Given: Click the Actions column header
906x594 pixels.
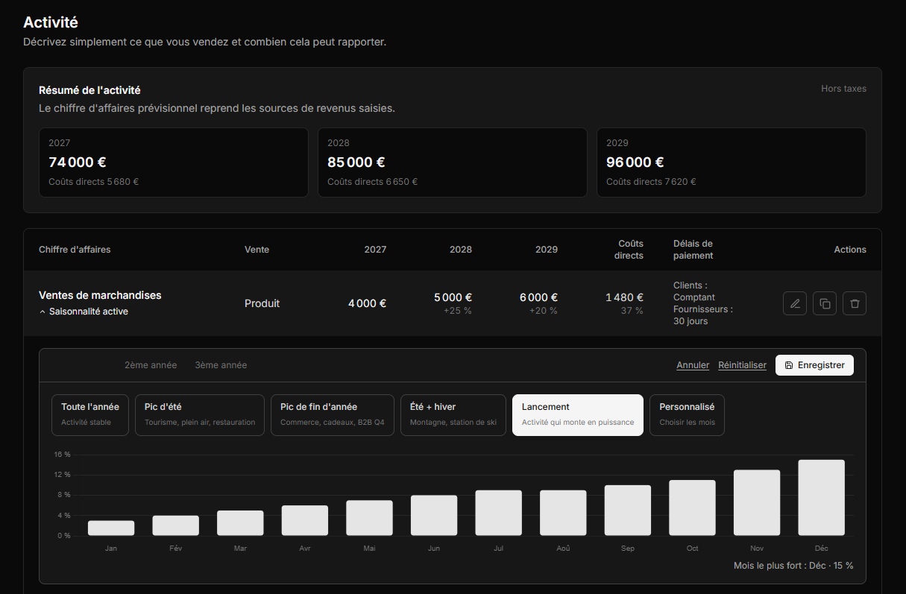Looking at the screenshot, I should 850,250.
